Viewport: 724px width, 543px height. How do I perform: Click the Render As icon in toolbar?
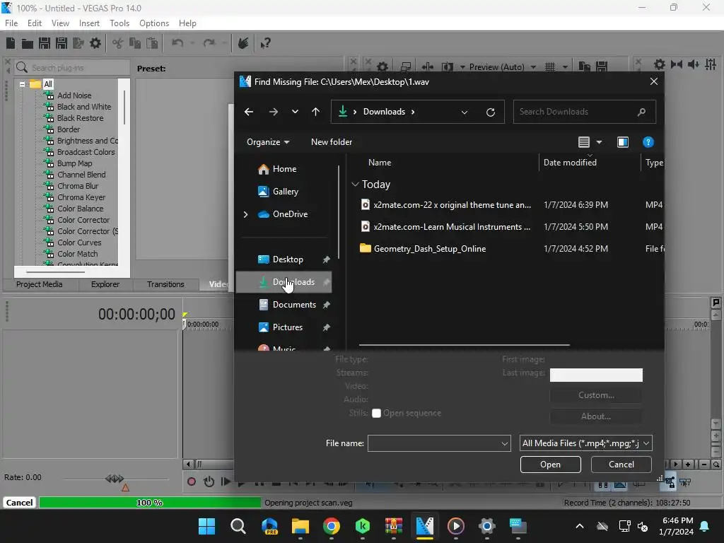78,43
